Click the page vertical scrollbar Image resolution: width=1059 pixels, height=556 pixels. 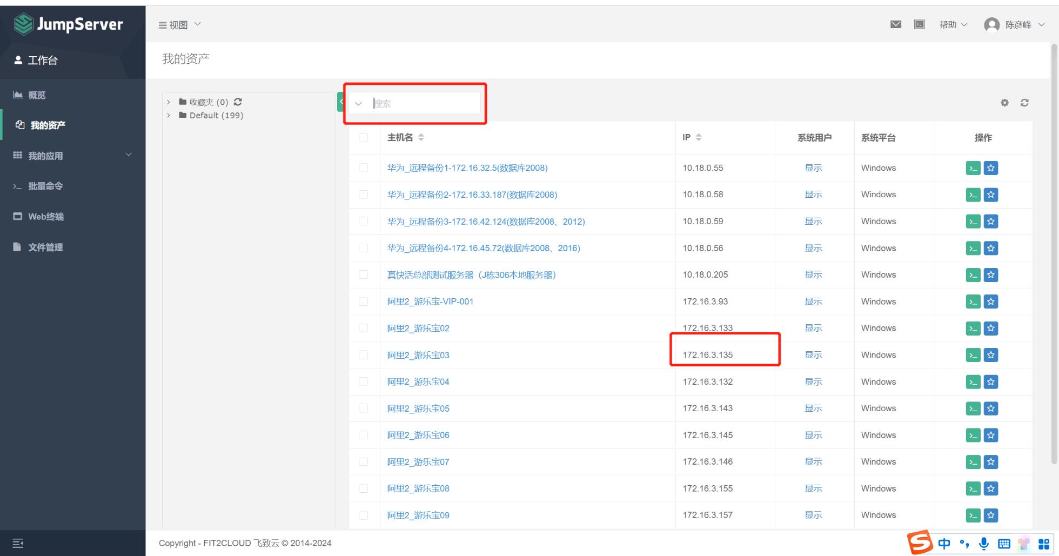pyautogui.click(x=1054, y=254)
